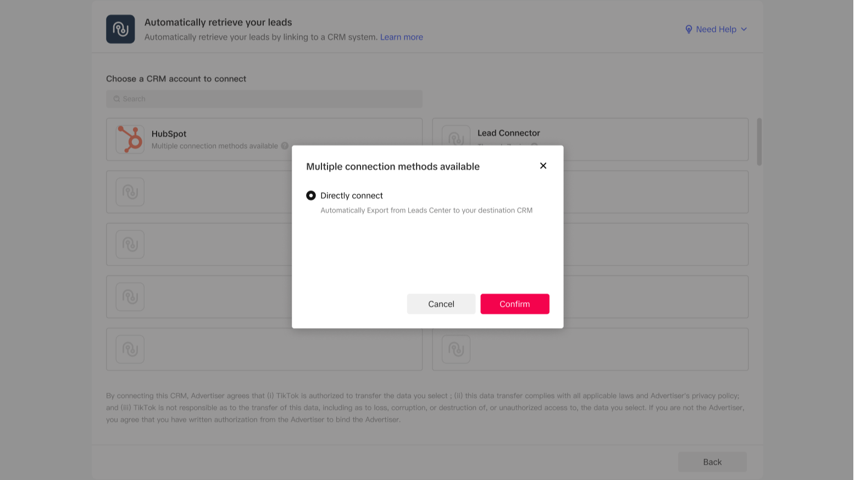
Task: Open the HubSpot connection methods help tooltip
Action: point(284,145)
